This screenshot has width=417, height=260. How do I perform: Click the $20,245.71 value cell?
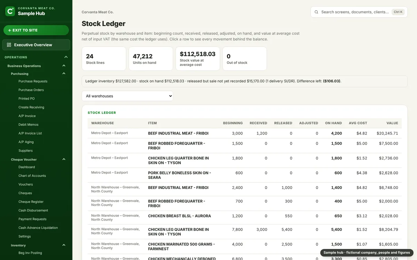pos(387,133)
